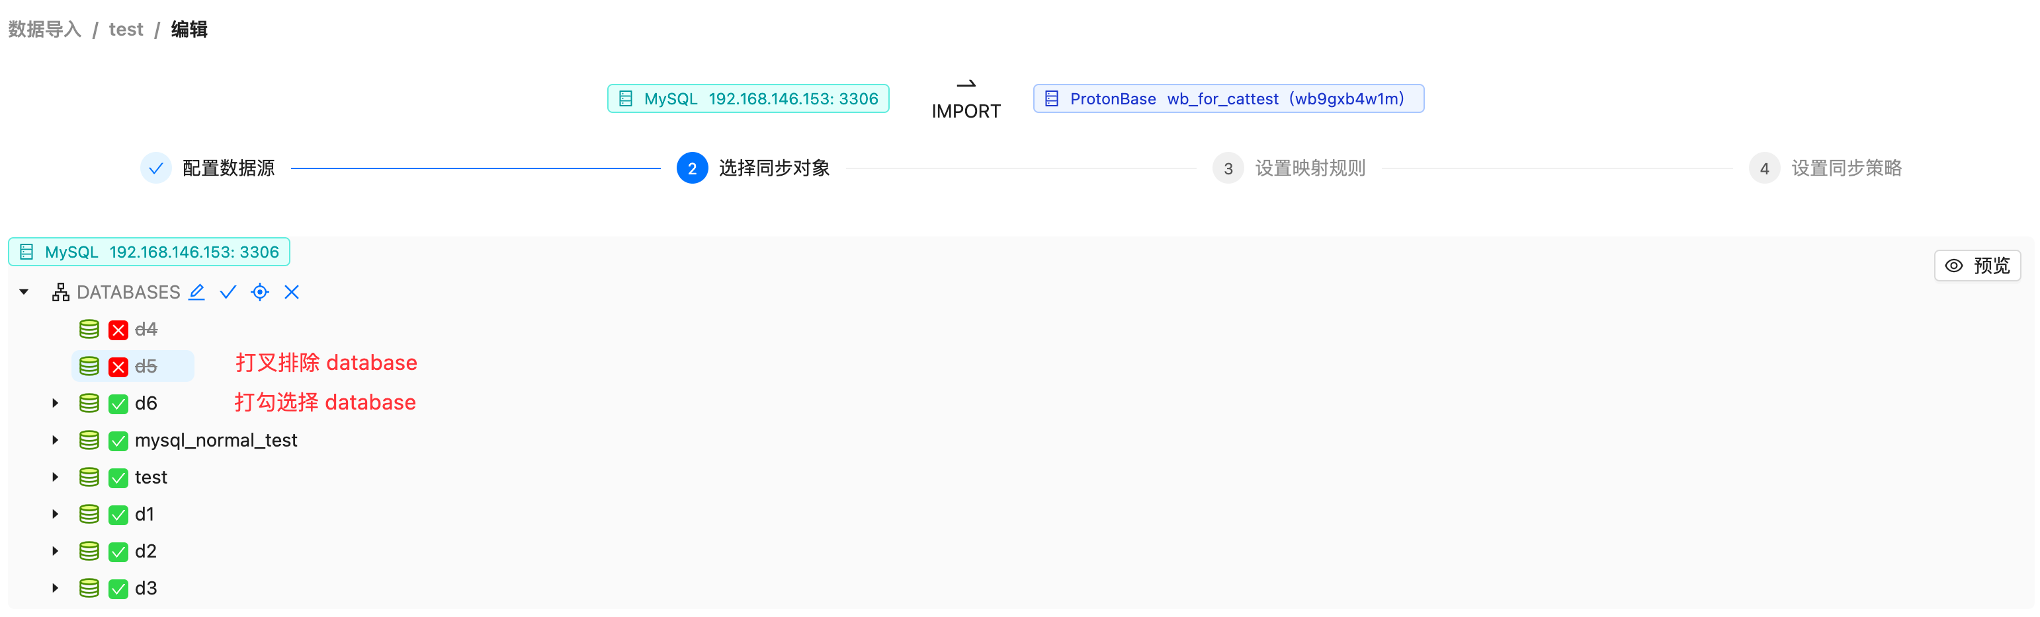Go to step 配置数据源
This screenshot has height=617, width=2040.
point(208,168)
